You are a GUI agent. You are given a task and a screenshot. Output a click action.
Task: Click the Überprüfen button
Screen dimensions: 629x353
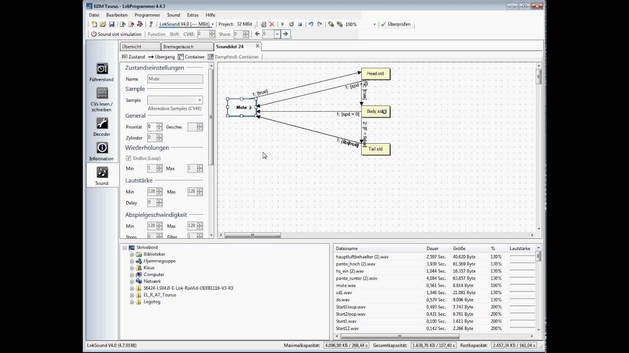pyautogui.click(x=395, y=24)
